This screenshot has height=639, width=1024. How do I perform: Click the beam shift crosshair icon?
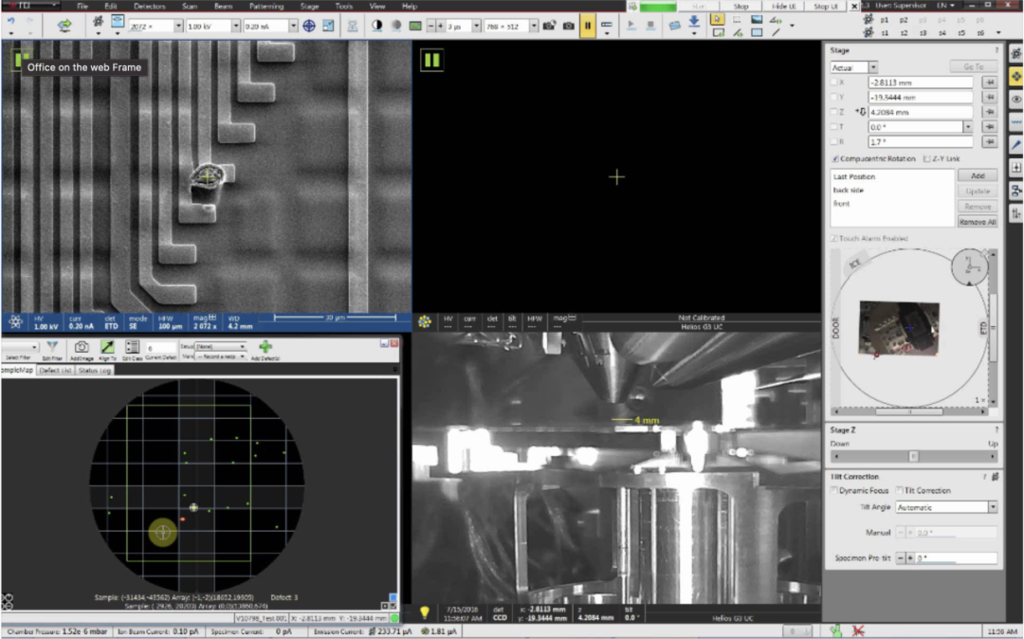pos(309,26)
